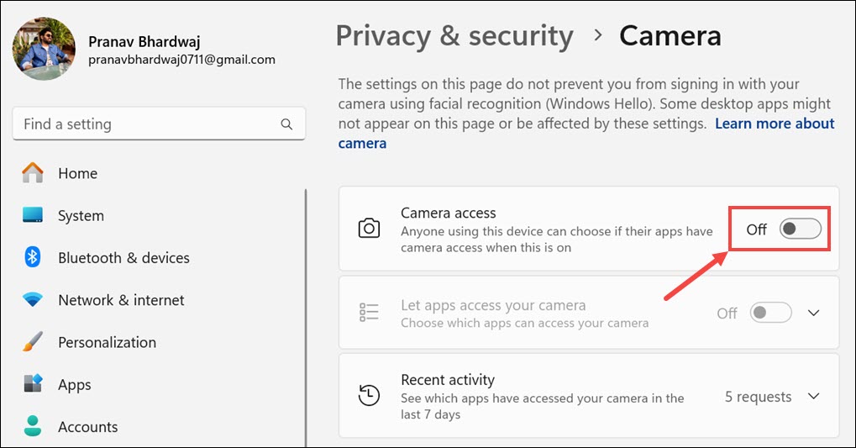Turn on the Camera access toggle

[x=800, y=229]
